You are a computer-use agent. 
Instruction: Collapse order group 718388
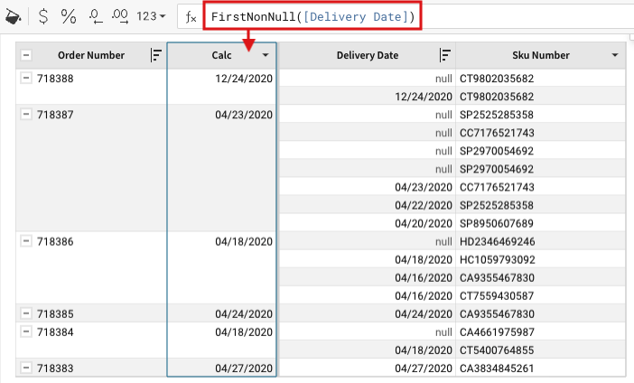click(x=25, y=79)
